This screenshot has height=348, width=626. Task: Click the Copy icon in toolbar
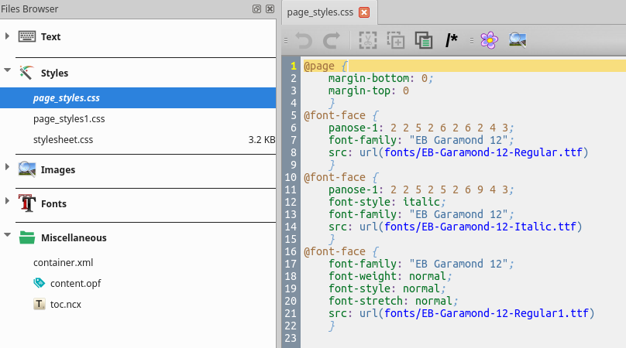click(395, 40)
